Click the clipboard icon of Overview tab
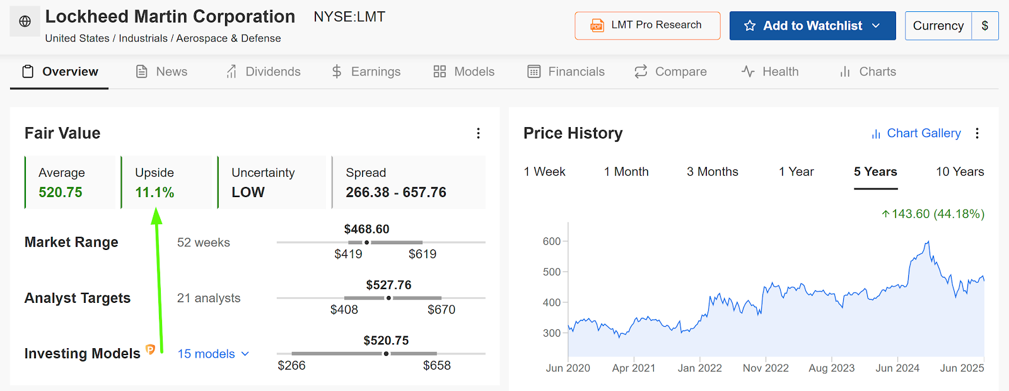This screenshot has height=391, width=1009. [28, 72]
